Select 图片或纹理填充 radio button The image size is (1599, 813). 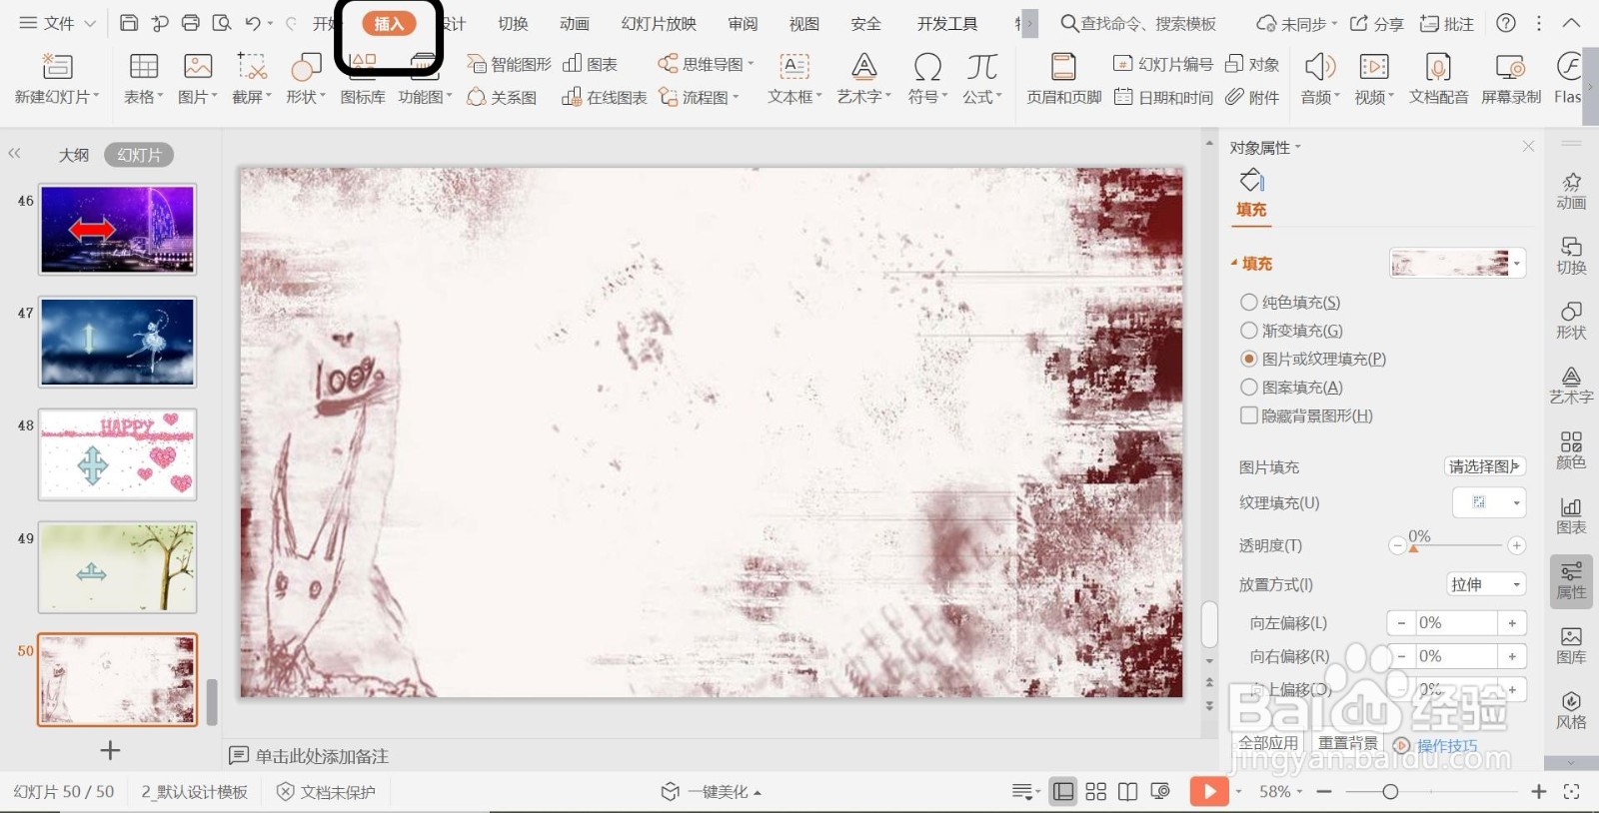(x=1248, y=359)
